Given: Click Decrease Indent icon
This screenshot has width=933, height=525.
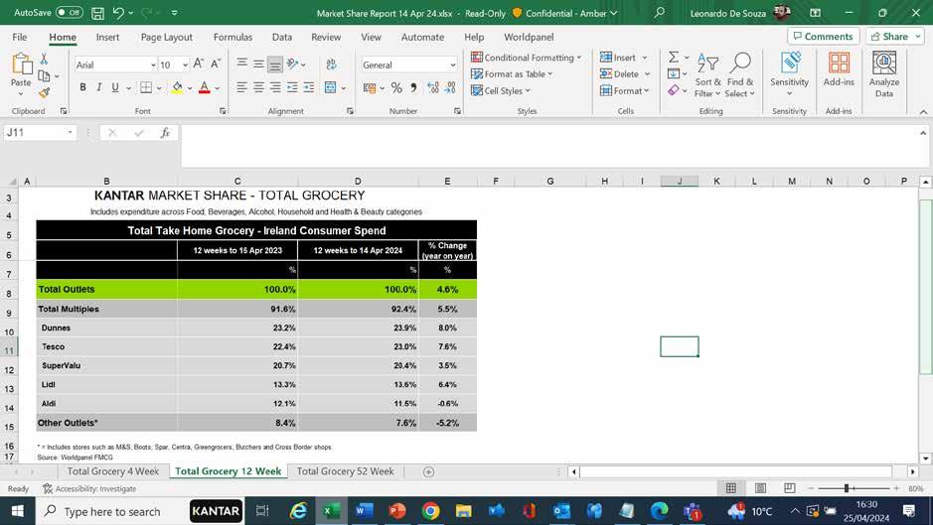Looking at the screenshot, I should (292, 88).
